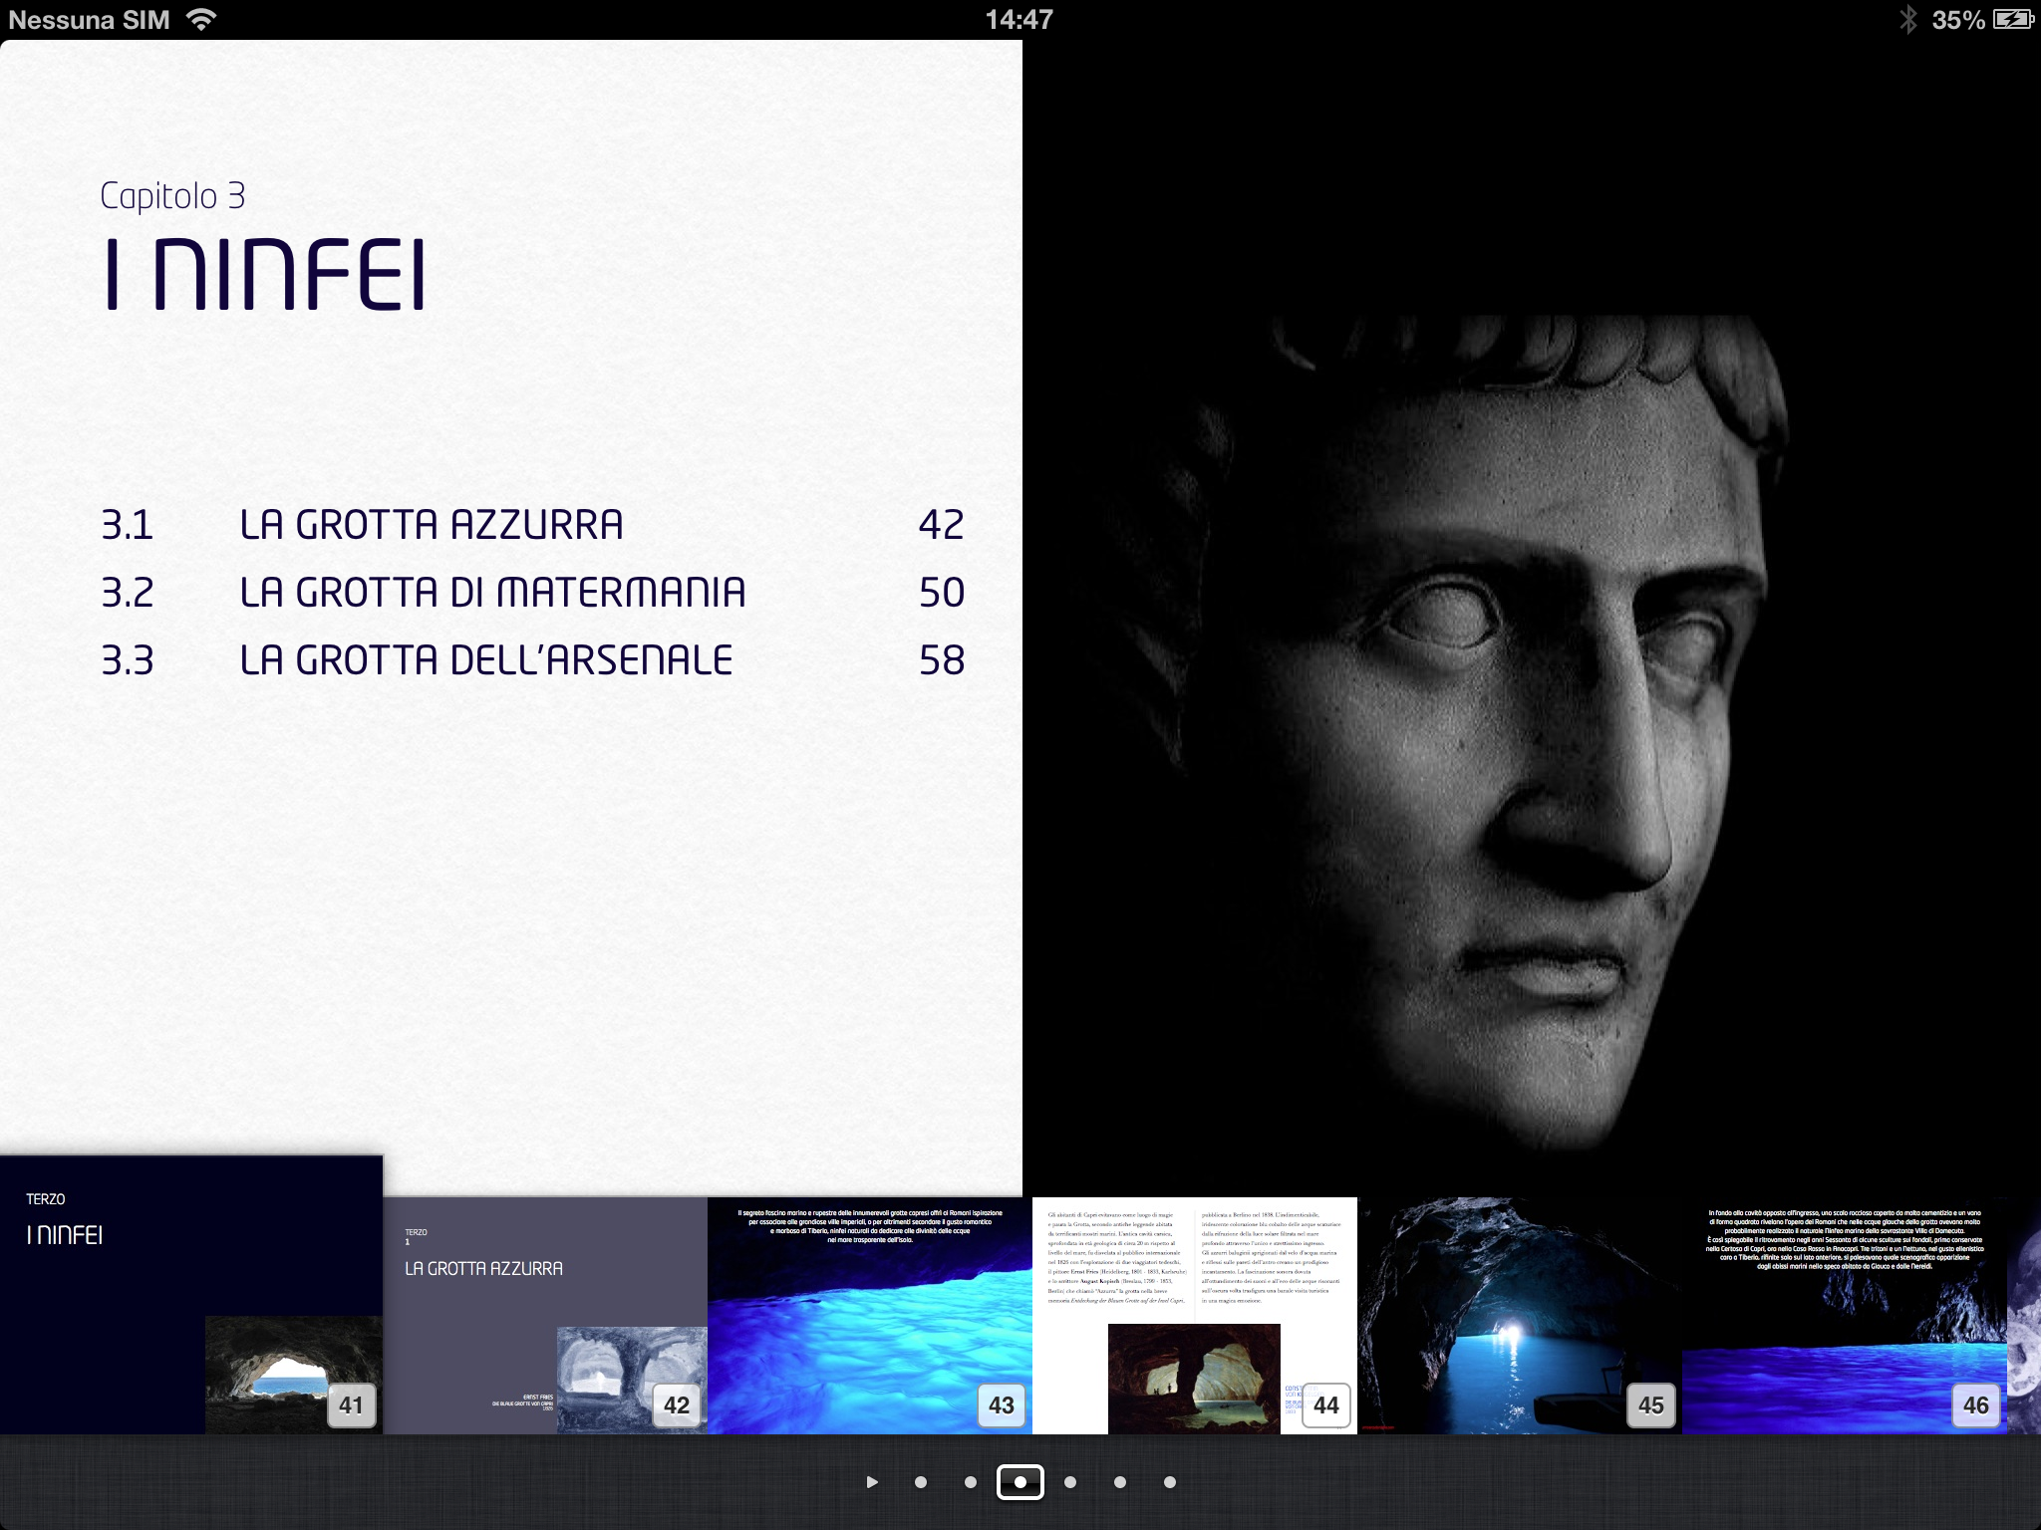Screen dimensions: 2041x1530
Task: Go to section 3.2 La Grotta di Matermania
Action: (492, 593)
